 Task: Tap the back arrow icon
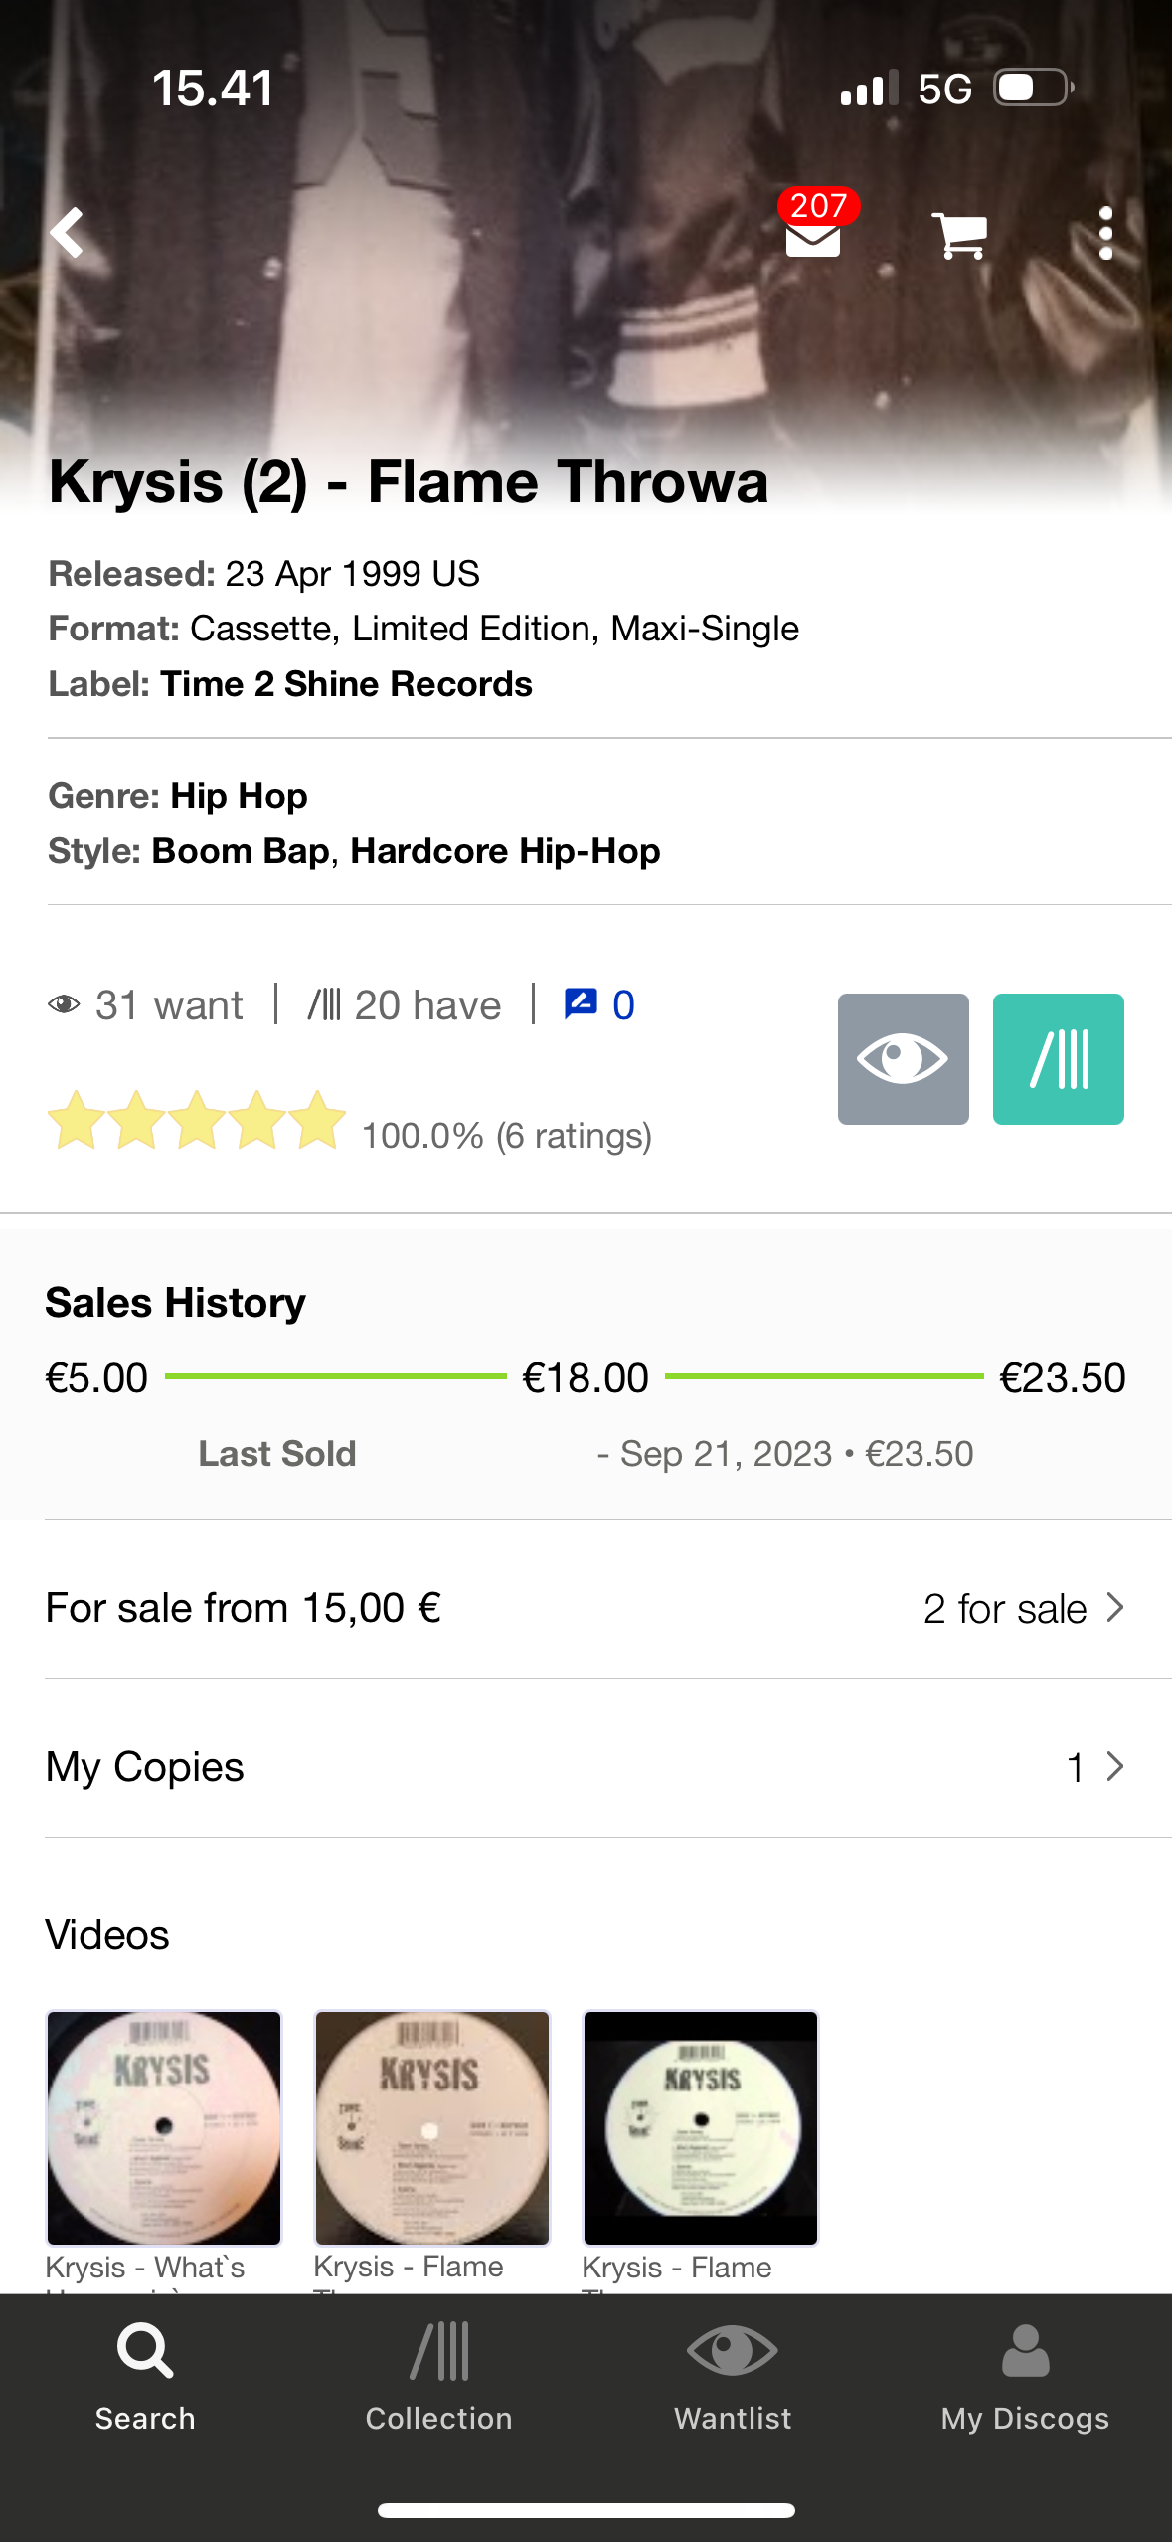coord(68,233)
